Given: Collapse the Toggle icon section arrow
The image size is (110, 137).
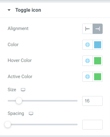Looking at the screenshot, I should (9, 10).
